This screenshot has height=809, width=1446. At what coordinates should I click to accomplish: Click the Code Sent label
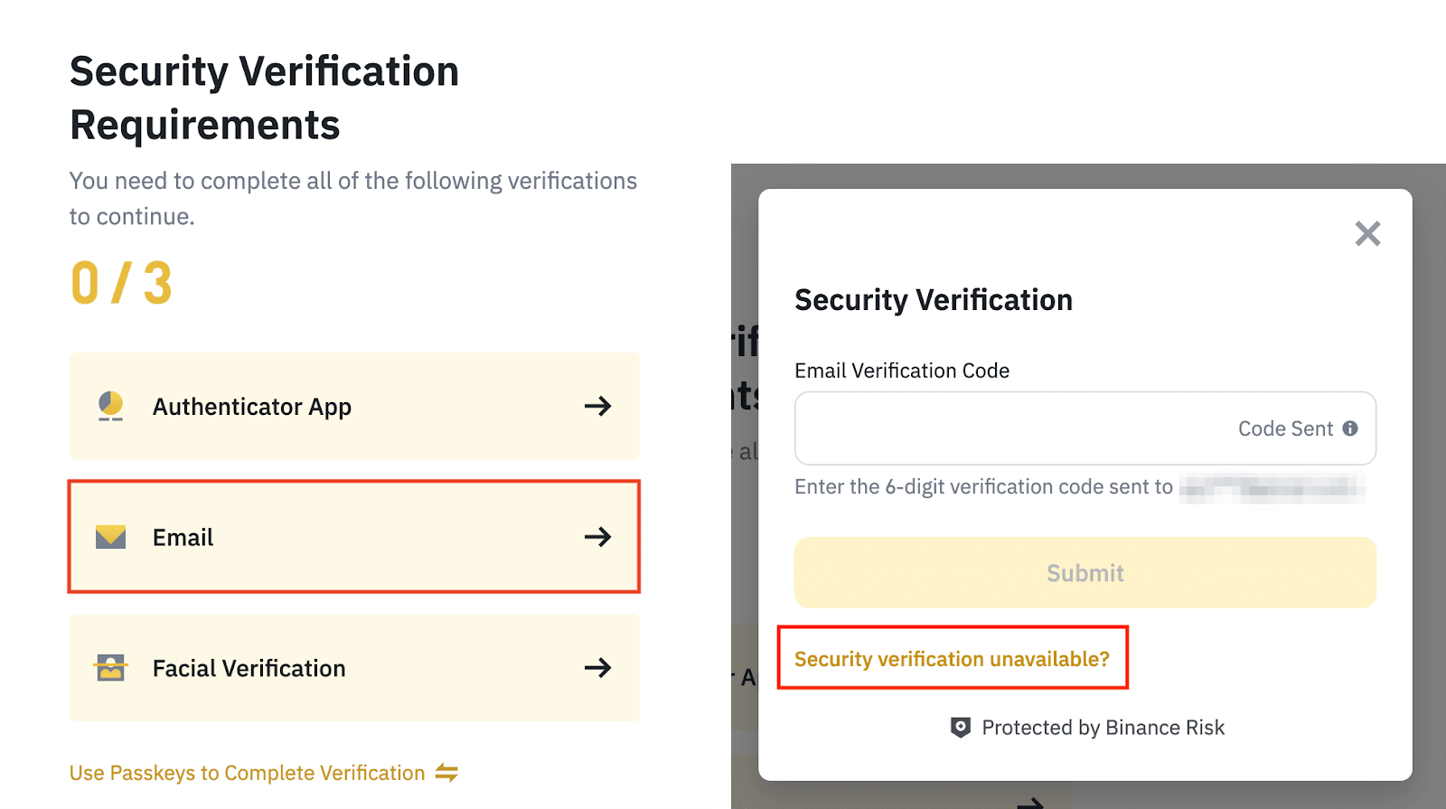(x=1285, y=428)
